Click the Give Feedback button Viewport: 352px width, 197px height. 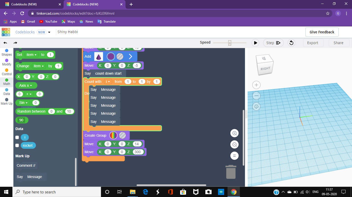tap(322, 32)
